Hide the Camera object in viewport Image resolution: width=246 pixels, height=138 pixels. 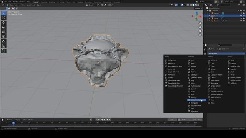[x=241, y=13]
